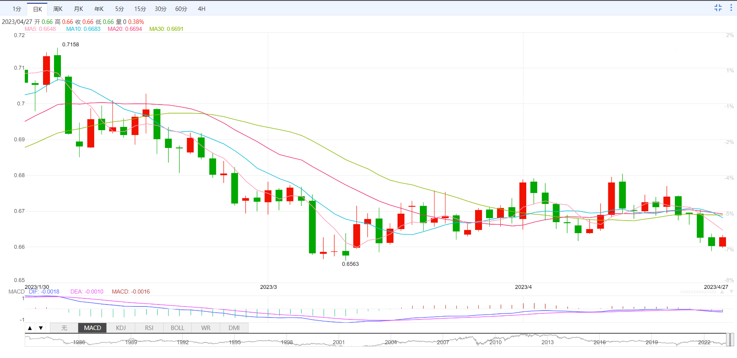Open the three-dot more options menu
Viewport: 737px width, 358px height.
(x=731, y=8)
